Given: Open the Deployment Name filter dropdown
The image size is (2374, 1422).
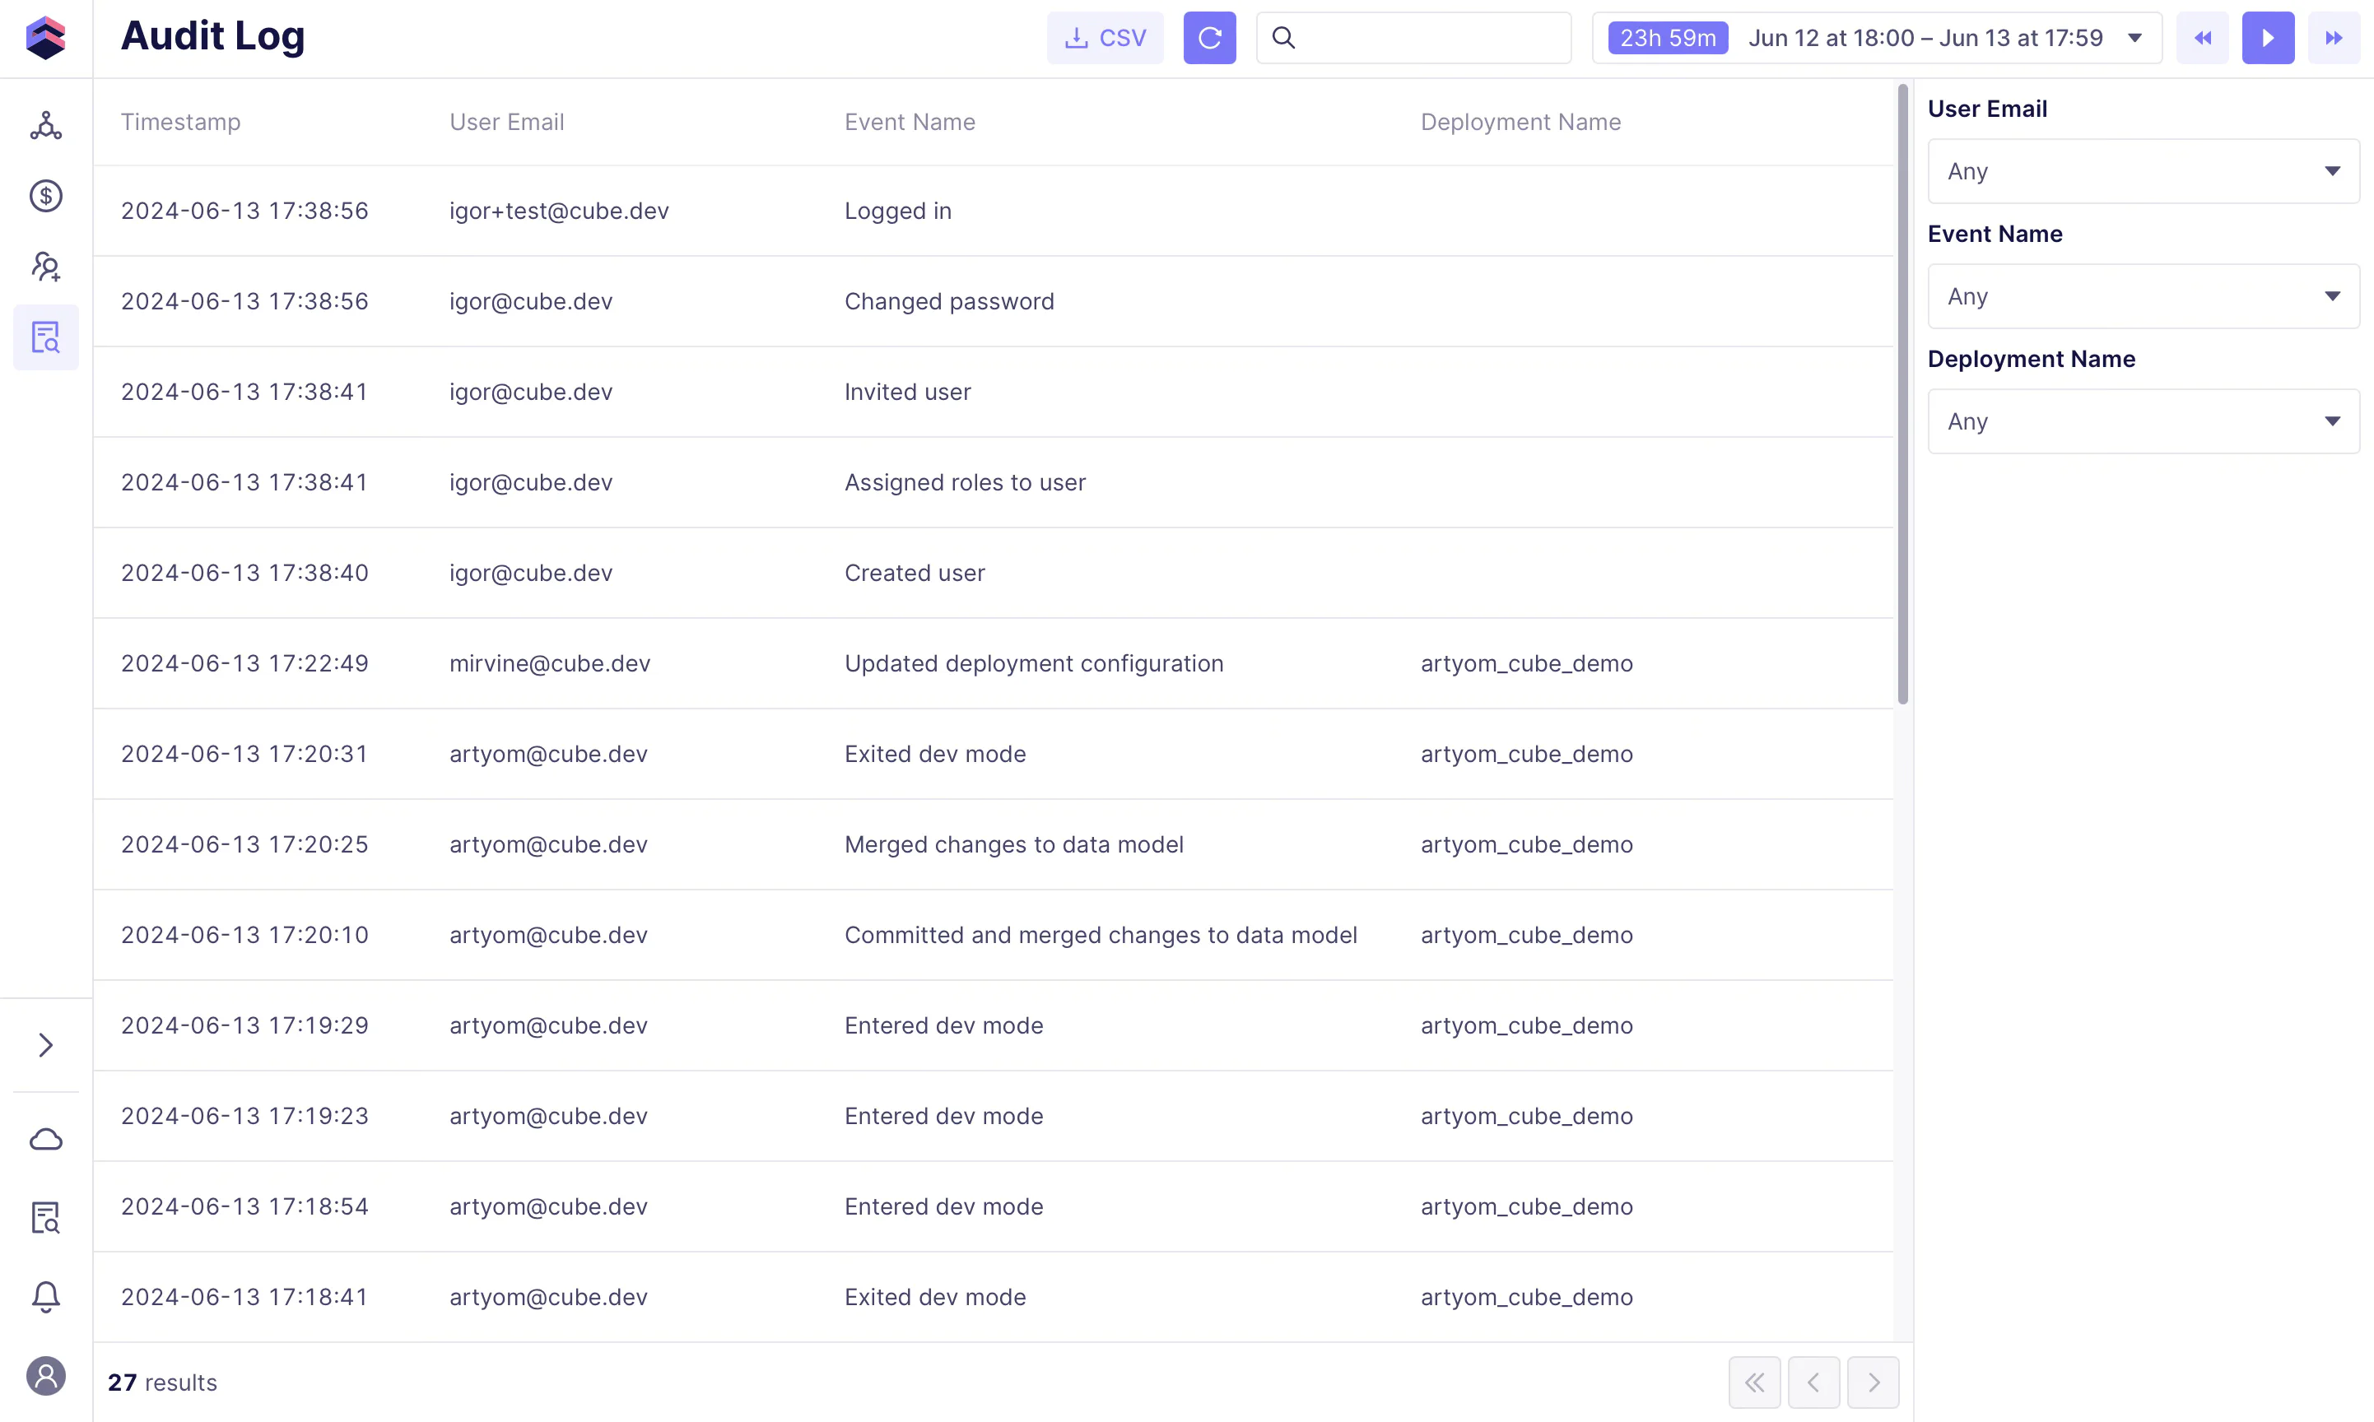Looking at the screenshot, I should click(2142, 421).
